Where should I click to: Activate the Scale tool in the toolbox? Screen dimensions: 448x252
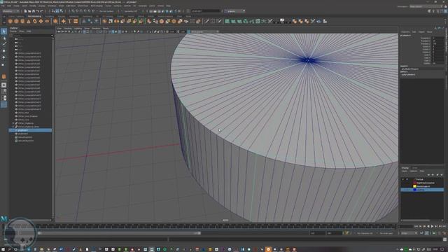[x=3, y=64]
